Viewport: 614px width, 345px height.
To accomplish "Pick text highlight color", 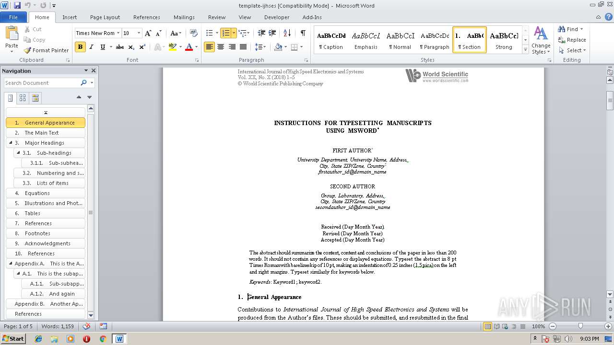I will tap(173, 47).
